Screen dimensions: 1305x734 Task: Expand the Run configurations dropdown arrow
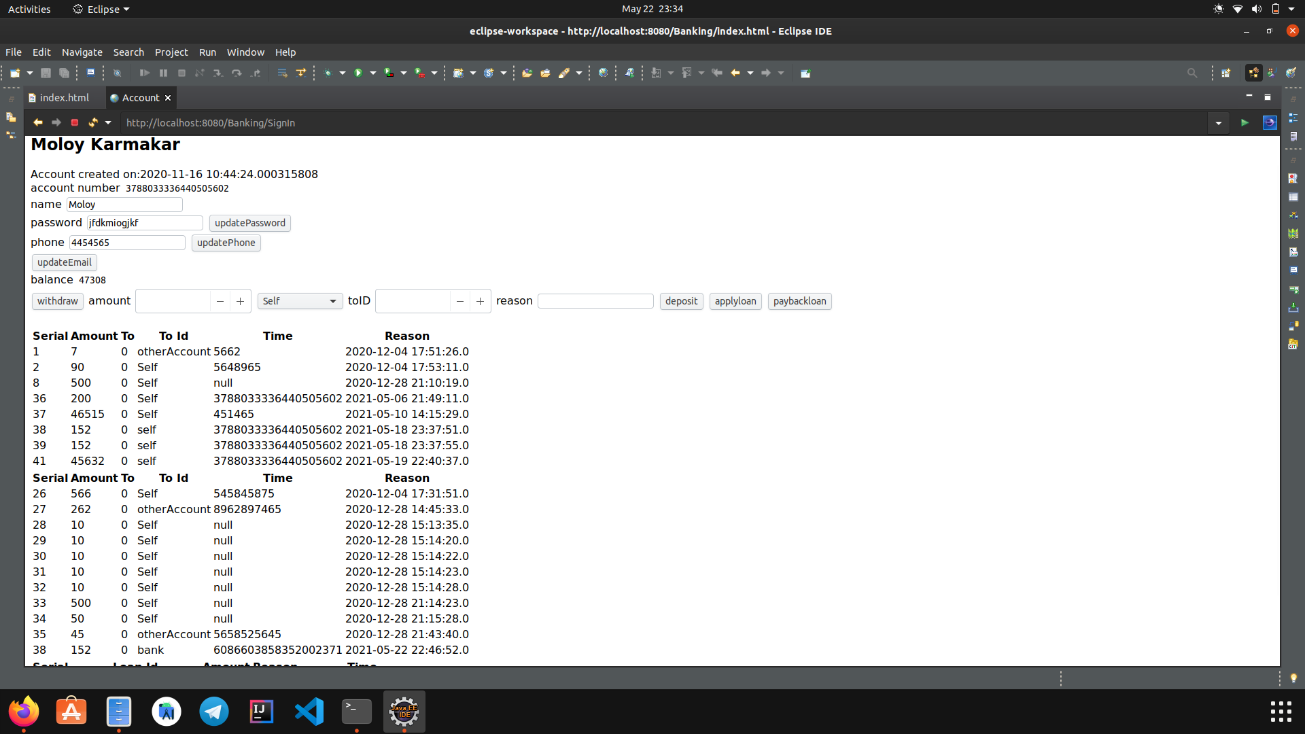click(373, 73)
